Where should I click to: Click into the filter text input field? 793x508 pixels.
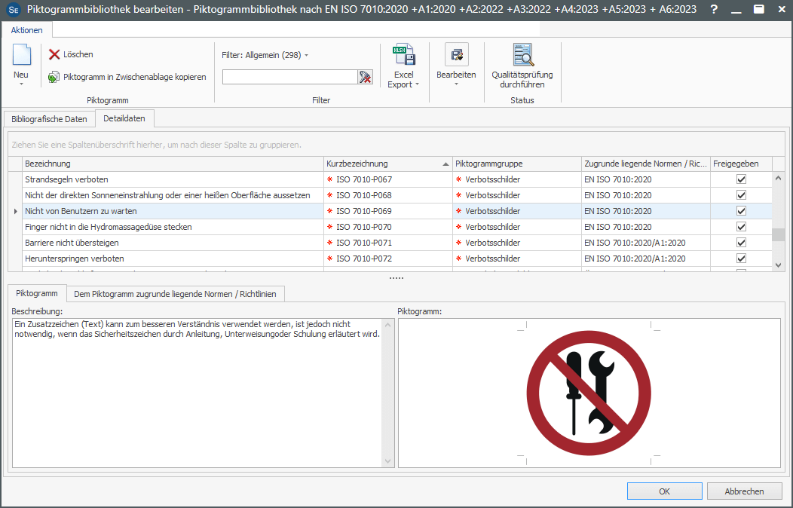point(289,77)
